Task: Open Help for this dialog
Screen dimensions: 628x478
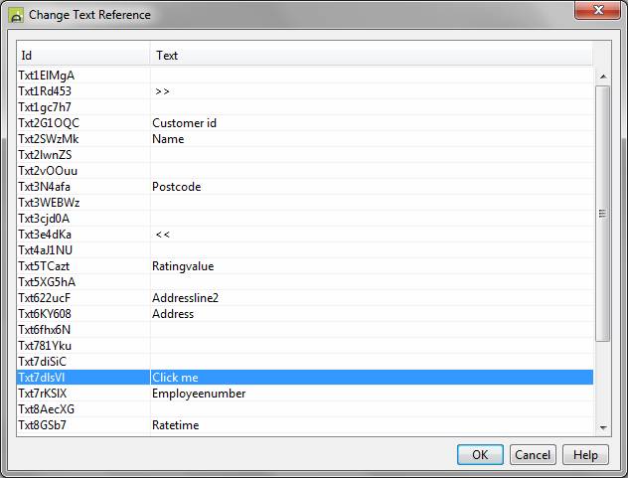Action: [x=585, y=454]
